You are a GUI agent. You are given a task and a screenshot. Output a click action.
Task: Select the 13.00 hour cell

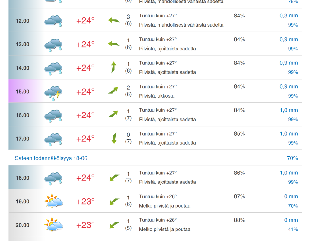[22, 44]
